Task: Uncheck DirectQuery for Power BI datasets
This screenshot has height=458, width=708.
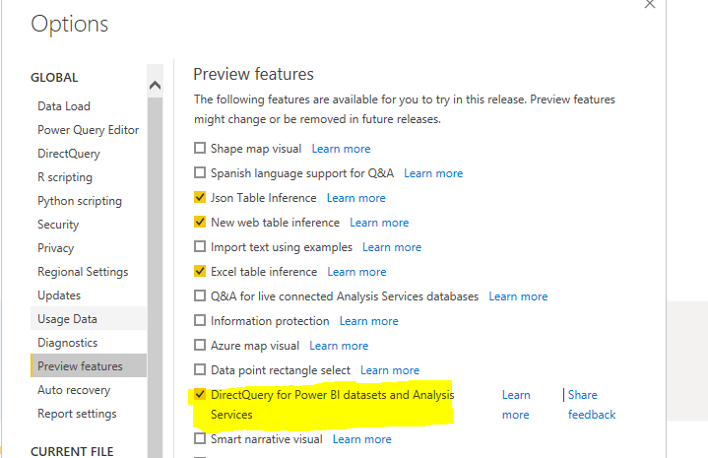Action: [x=200, y=394]
